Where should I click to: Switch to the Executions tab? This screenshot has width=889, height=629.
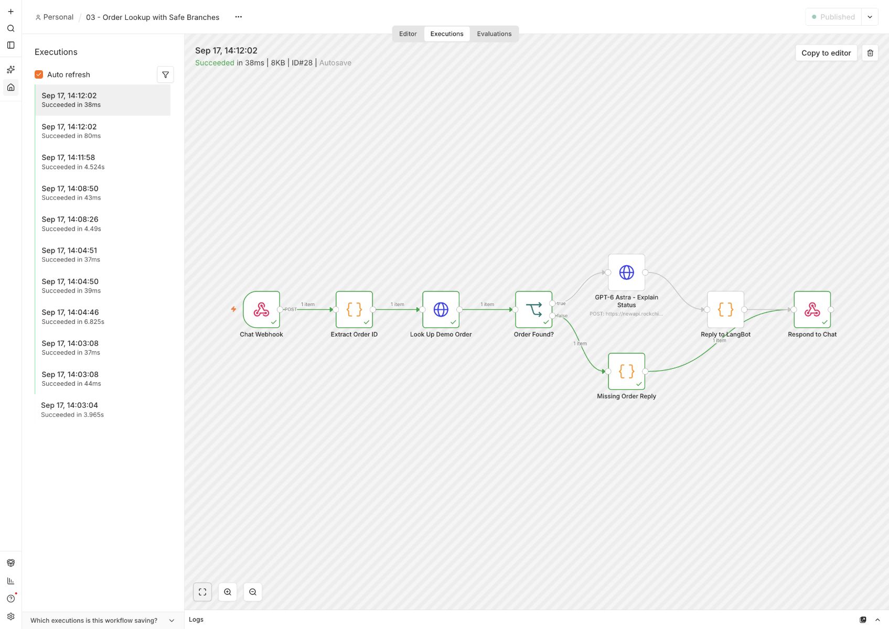(447, 34)
